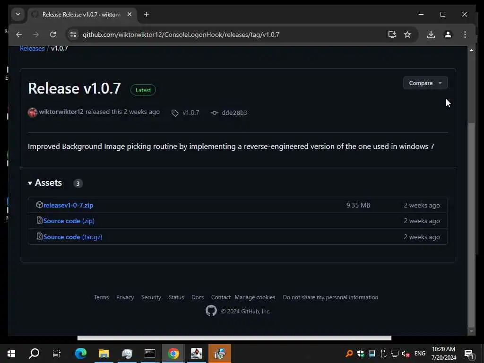The height and width of the screenshot is (363, 484).
Task: Go to the Releases breadcrumb link
Action: (x=32, y=49)
